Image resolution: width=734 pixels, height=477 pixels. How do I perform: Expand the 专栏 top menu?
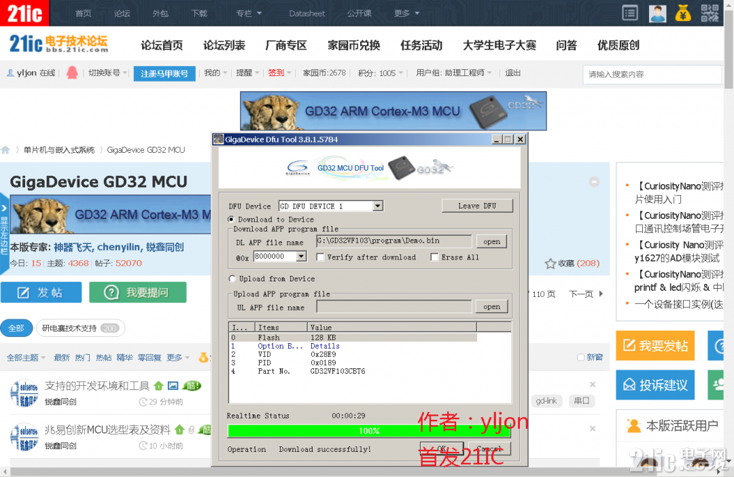[x=249, y=13]
